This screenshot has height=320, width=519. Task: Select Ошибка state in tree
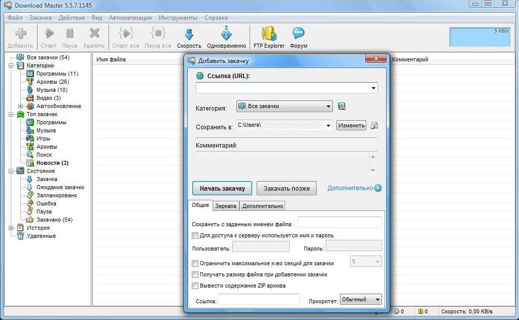point(46,203)
